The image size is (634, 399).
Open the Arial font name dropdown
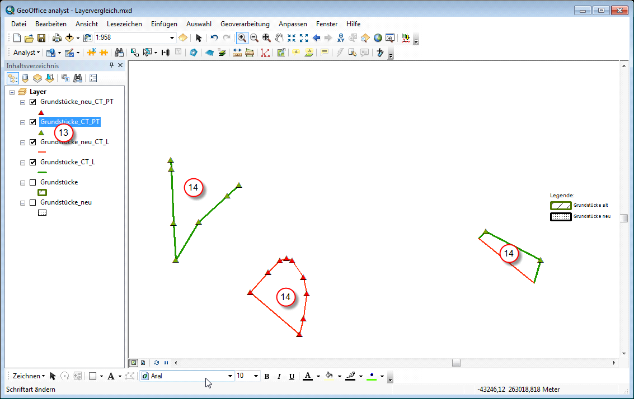(x=230, y=376)
